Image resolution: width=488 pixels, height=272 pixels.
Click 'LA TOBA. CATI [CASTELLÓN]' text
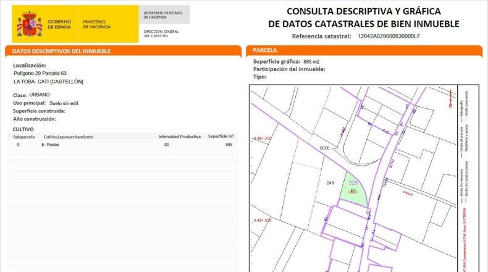pos(48,82)
